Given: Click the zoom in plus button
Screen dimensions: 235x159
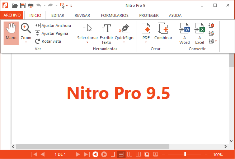Looking at the screenshot, I should coord(206,154).
